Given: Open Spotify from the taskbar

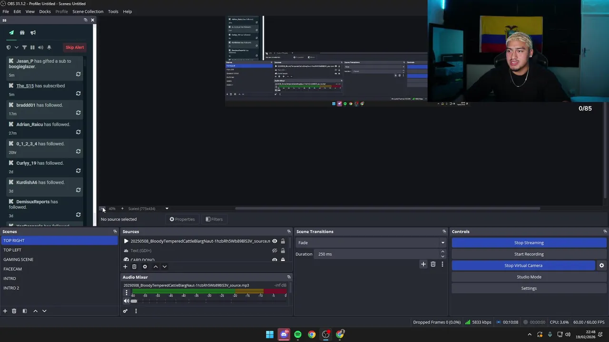Looking at the screenshot, I should pyautogui.click(x=298, y=334).
